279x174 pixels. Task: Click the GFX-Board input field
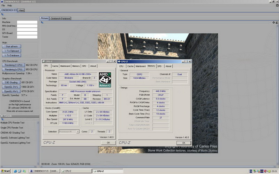(x=27, y=33)
